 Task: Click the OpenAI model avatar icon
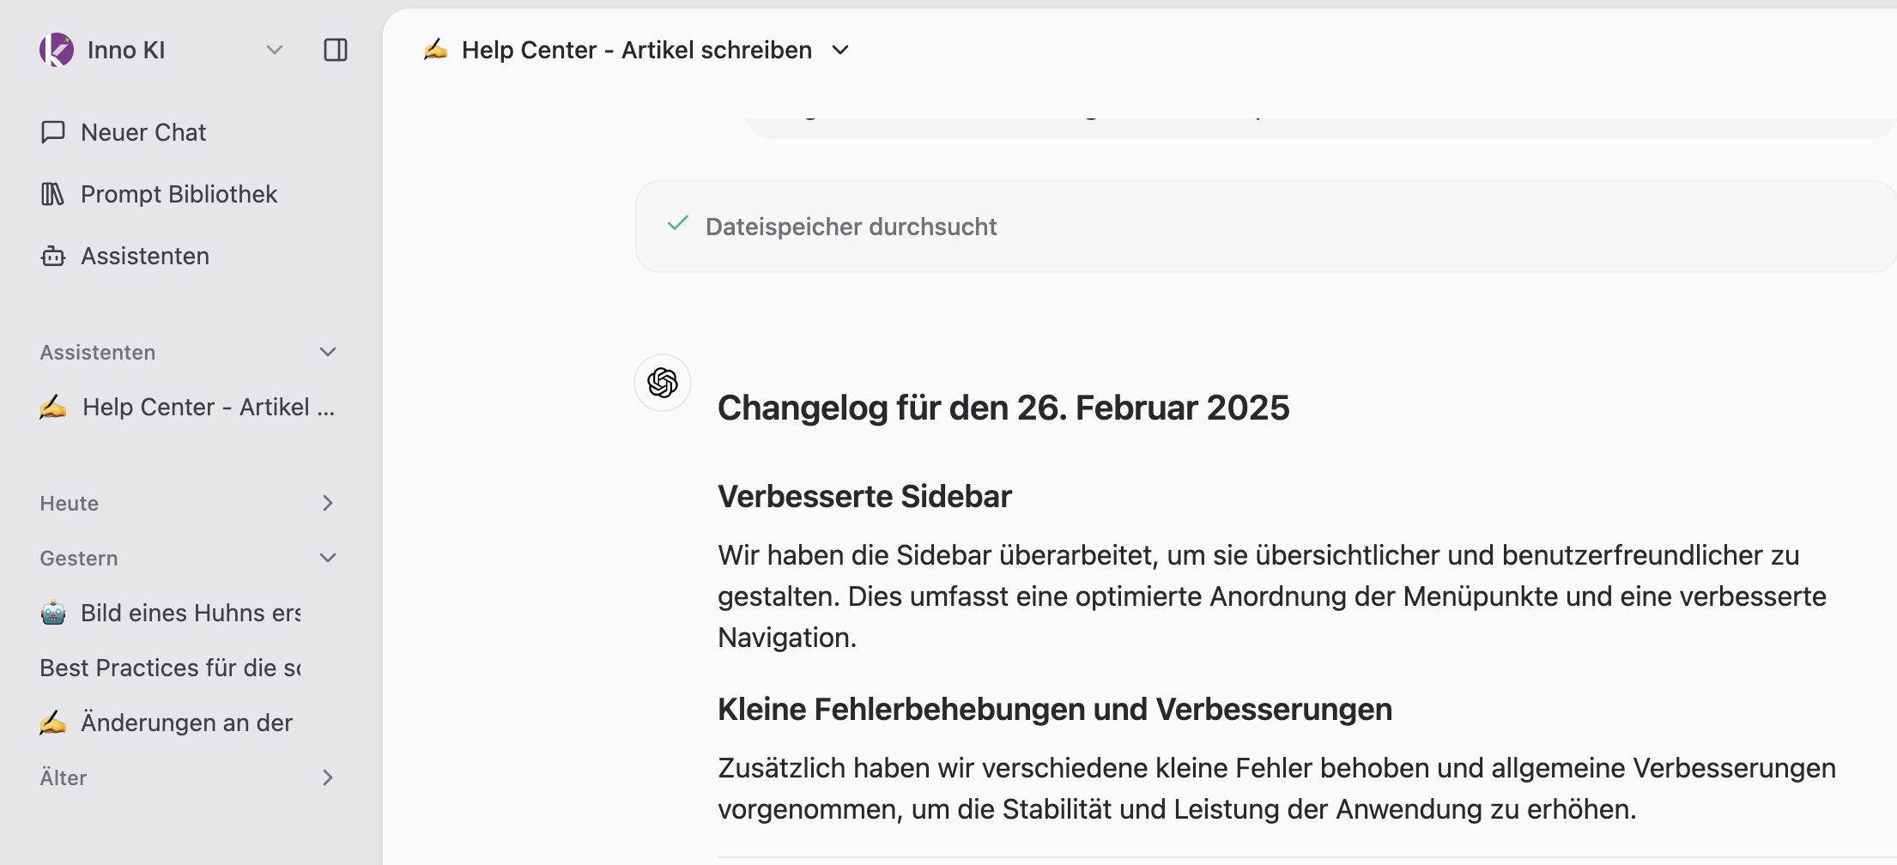click(x=663, y=383)
